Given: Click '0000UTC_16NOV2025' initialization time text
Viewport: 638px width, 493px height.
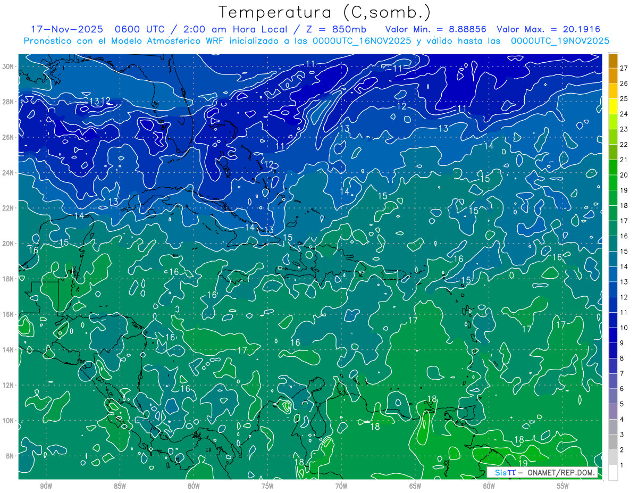Looking at the screenshot, I should pos(362,41).
